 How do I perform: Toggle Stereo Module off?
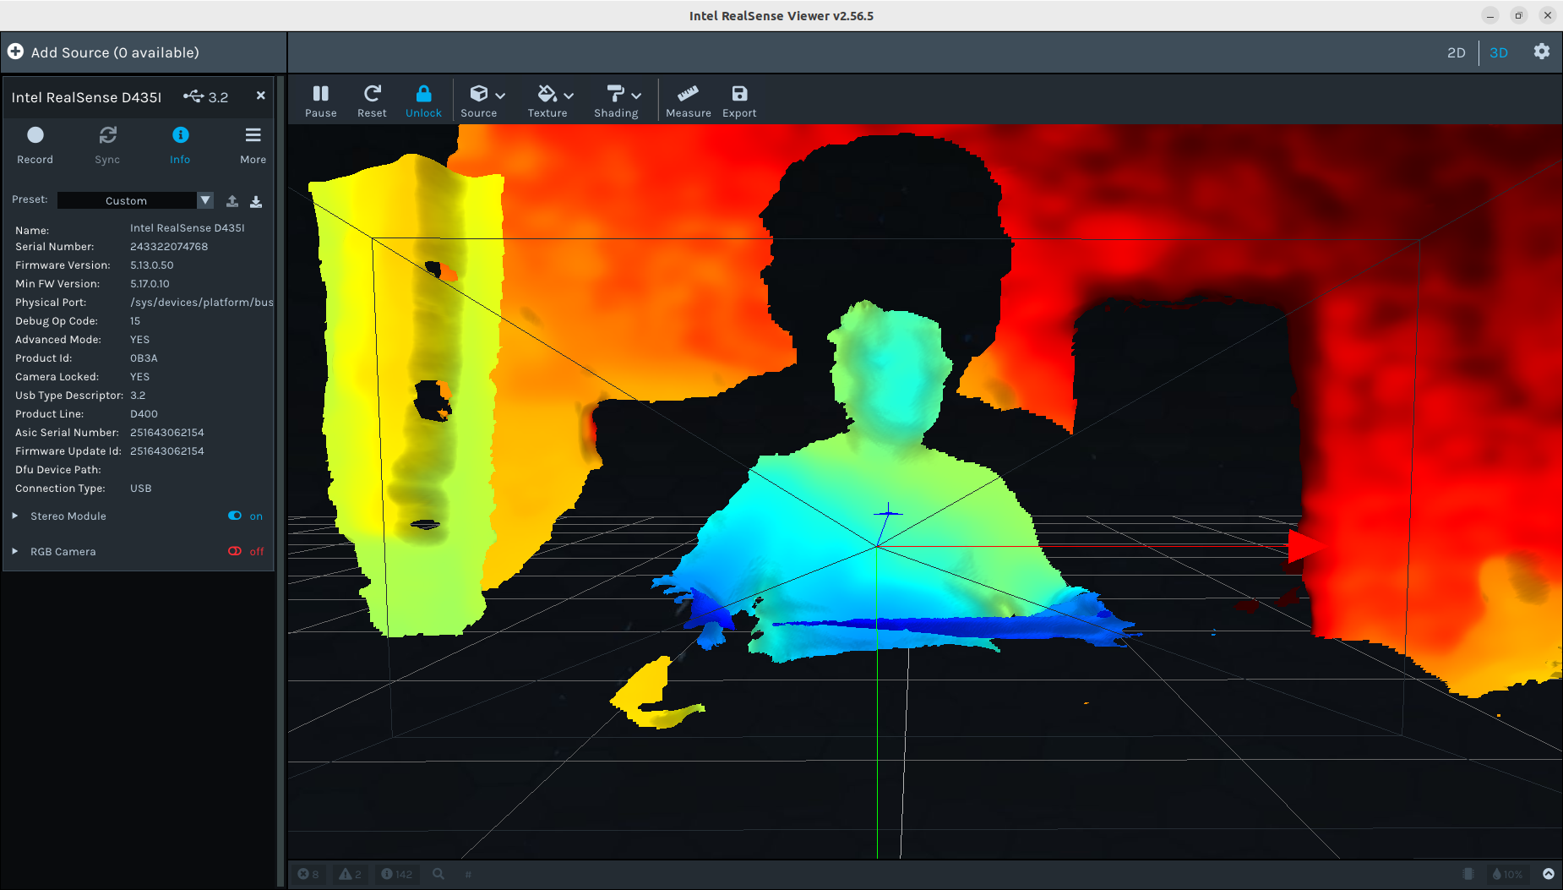[236, 516]
